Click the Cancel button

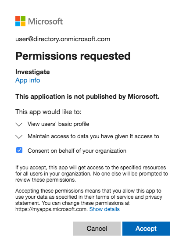pos(97,229)
